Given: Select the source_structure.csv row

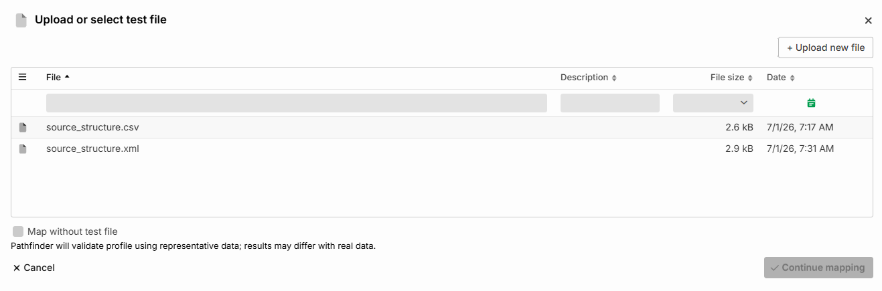Looking at the screenshot, I should pos(442,127).
